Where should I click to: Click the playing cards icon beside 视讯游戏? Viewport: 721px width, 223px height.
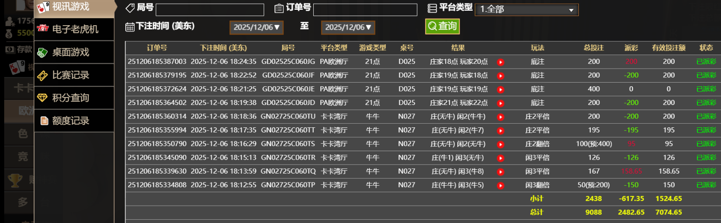click(x=43, y=7)
